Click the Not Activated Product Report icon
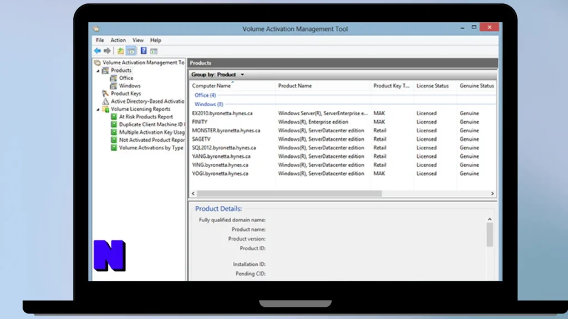Screen dimensions: 568x319 pyautogui.click(x=114, y=140)
